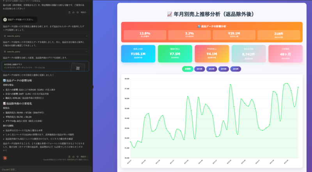Viewport: 312px width, 172px height.
Task: Click the ¥4.0M y-axis label
Action: 127,118
